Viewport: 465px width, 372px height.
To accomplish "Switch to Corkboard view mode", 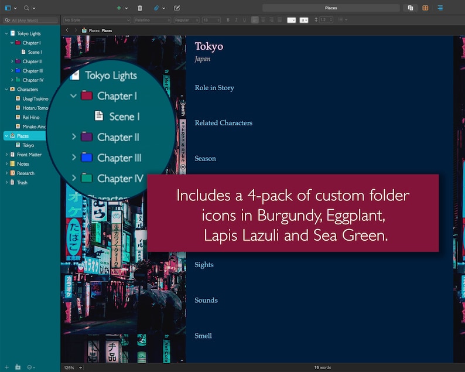I will [425, 8].
